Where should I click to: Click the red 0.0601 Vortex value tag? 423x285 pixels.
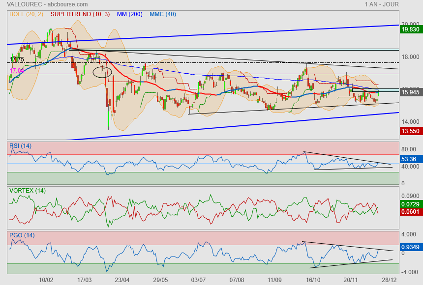click(410, 212)
